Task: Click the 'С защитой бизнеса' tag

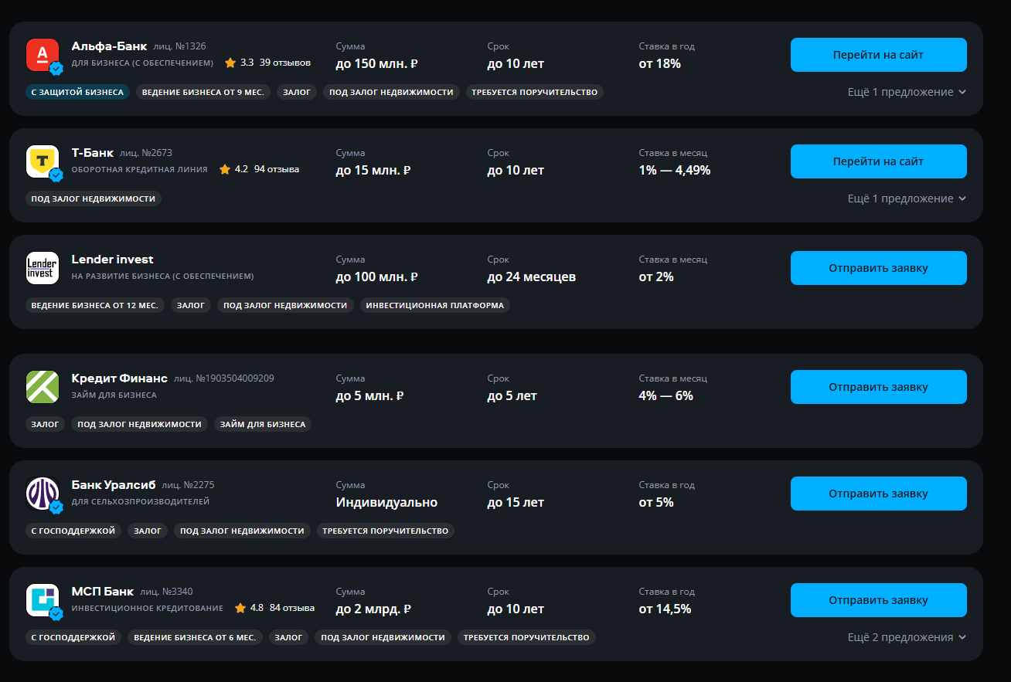Action: (77, 92)
